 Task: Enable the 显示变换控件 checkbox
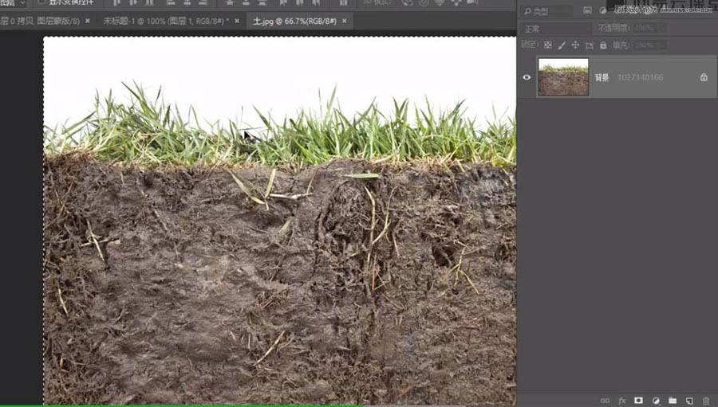(x=41, y=2)
